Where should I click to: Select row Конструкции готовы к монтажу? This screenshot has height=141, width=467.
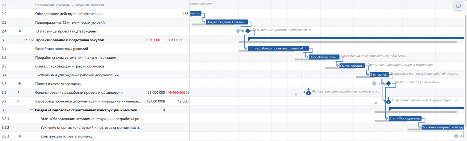coord(95,136)
